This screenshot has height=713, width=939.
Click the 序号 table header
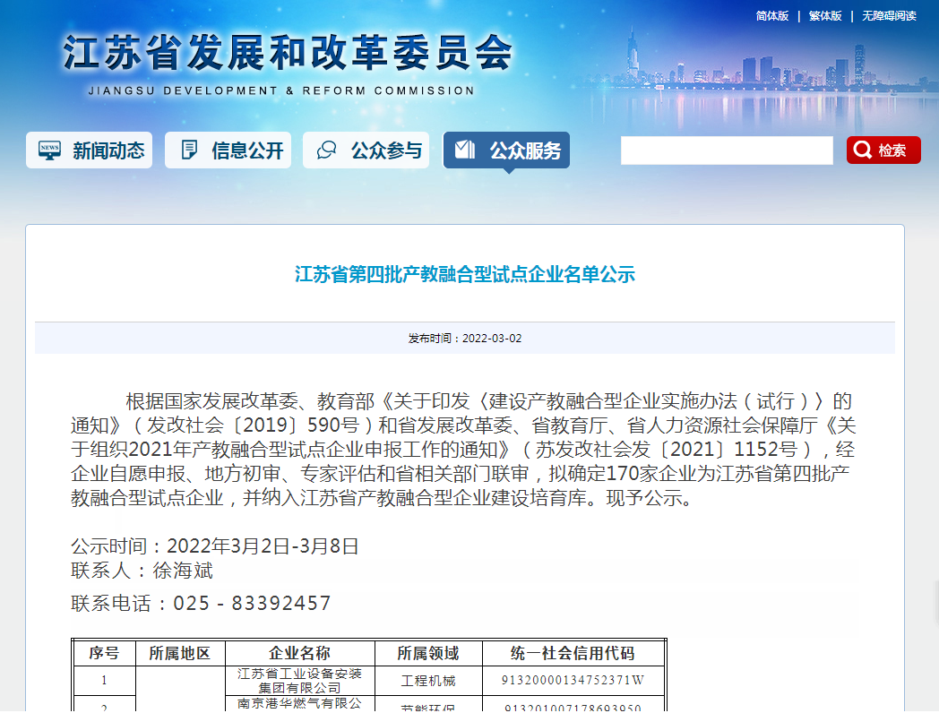tap(104, 653)
